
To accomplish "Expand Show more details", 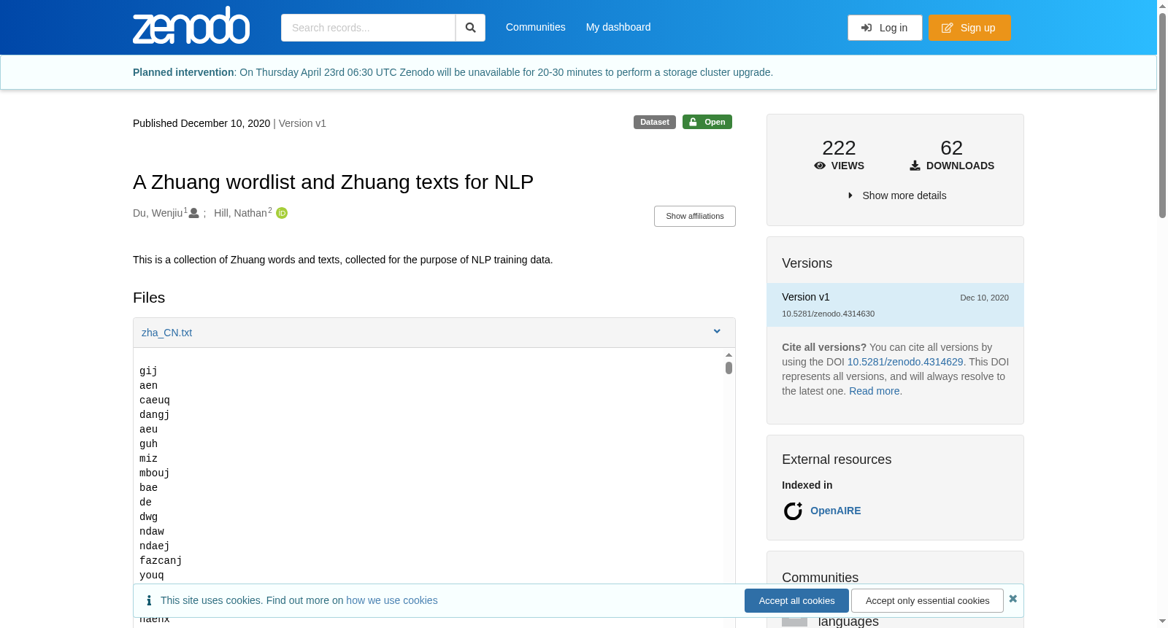I will [897, 195].
